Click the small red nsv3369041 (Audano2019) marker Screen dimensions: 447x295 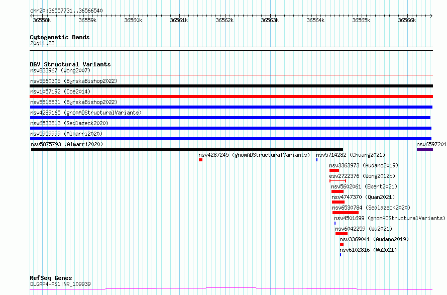pyautogui.click(x=342, y=244)
